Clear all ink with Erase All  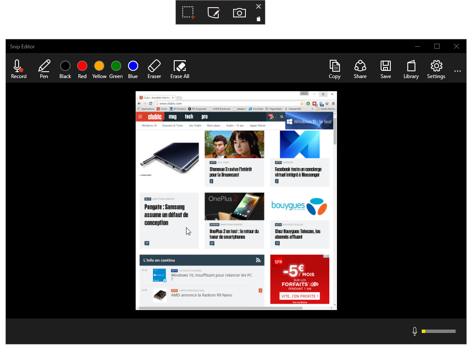coord(180,69)
